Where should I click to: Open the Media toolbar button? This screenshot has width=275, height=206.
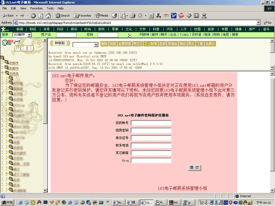[x=102, y=16]
